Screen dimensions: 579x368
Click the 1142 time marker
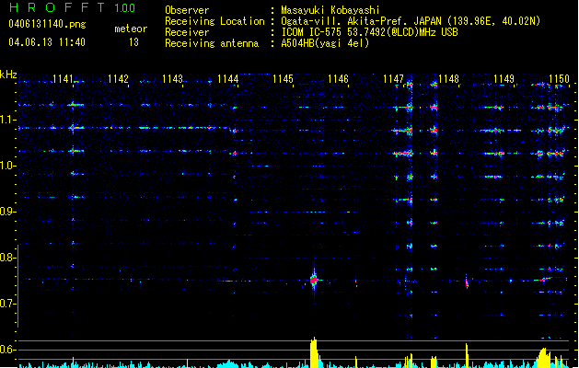[118, 79]
